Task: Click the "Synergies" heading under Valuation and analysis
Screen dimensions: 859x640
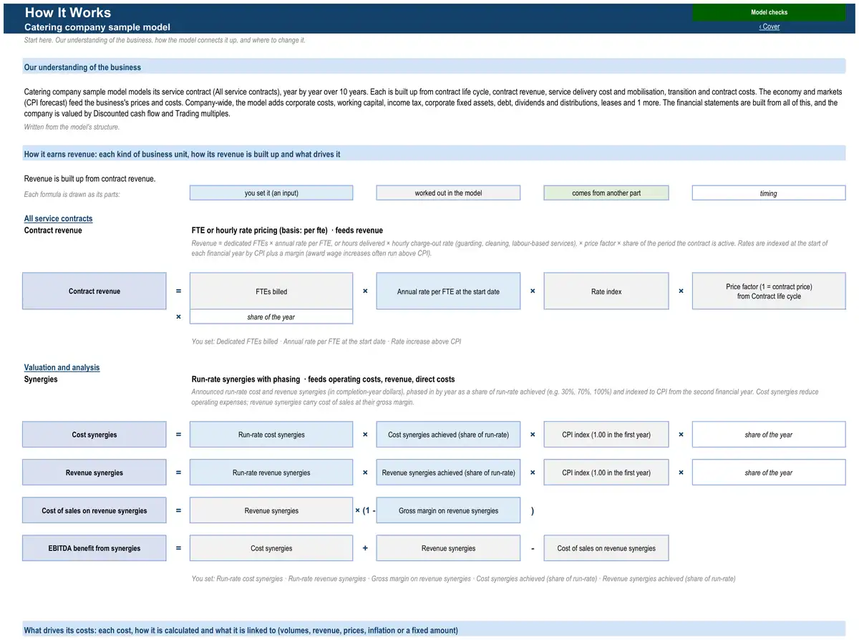Action: coord(41,379)
